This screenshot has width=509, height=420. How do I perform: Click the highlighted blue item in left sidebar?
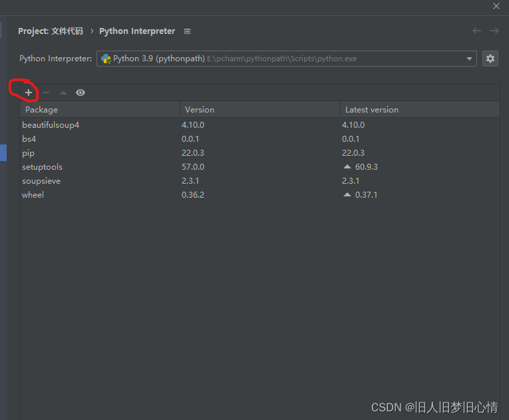pyautogui.click(x=3, y=152)
